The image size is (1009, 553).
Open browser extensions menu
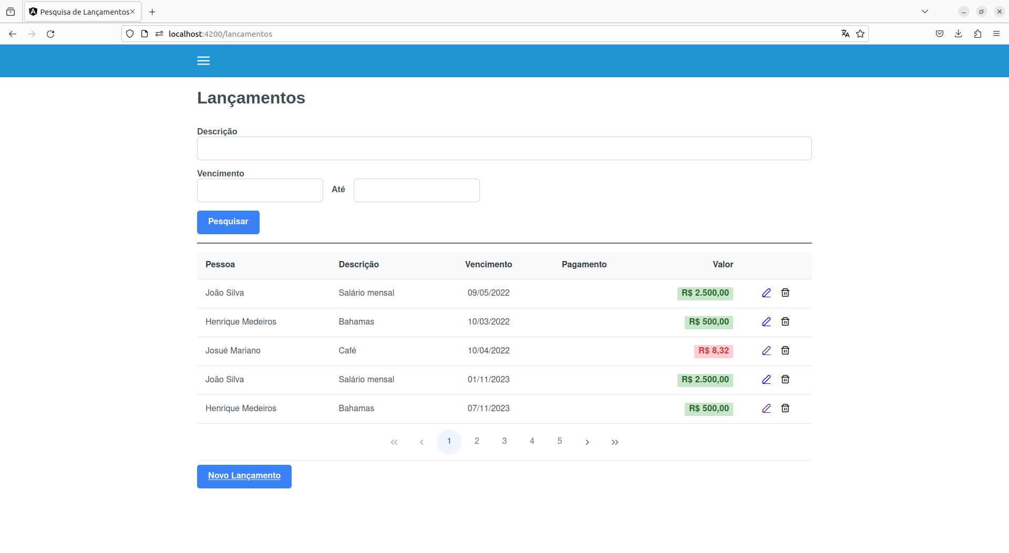coord(977,34)
